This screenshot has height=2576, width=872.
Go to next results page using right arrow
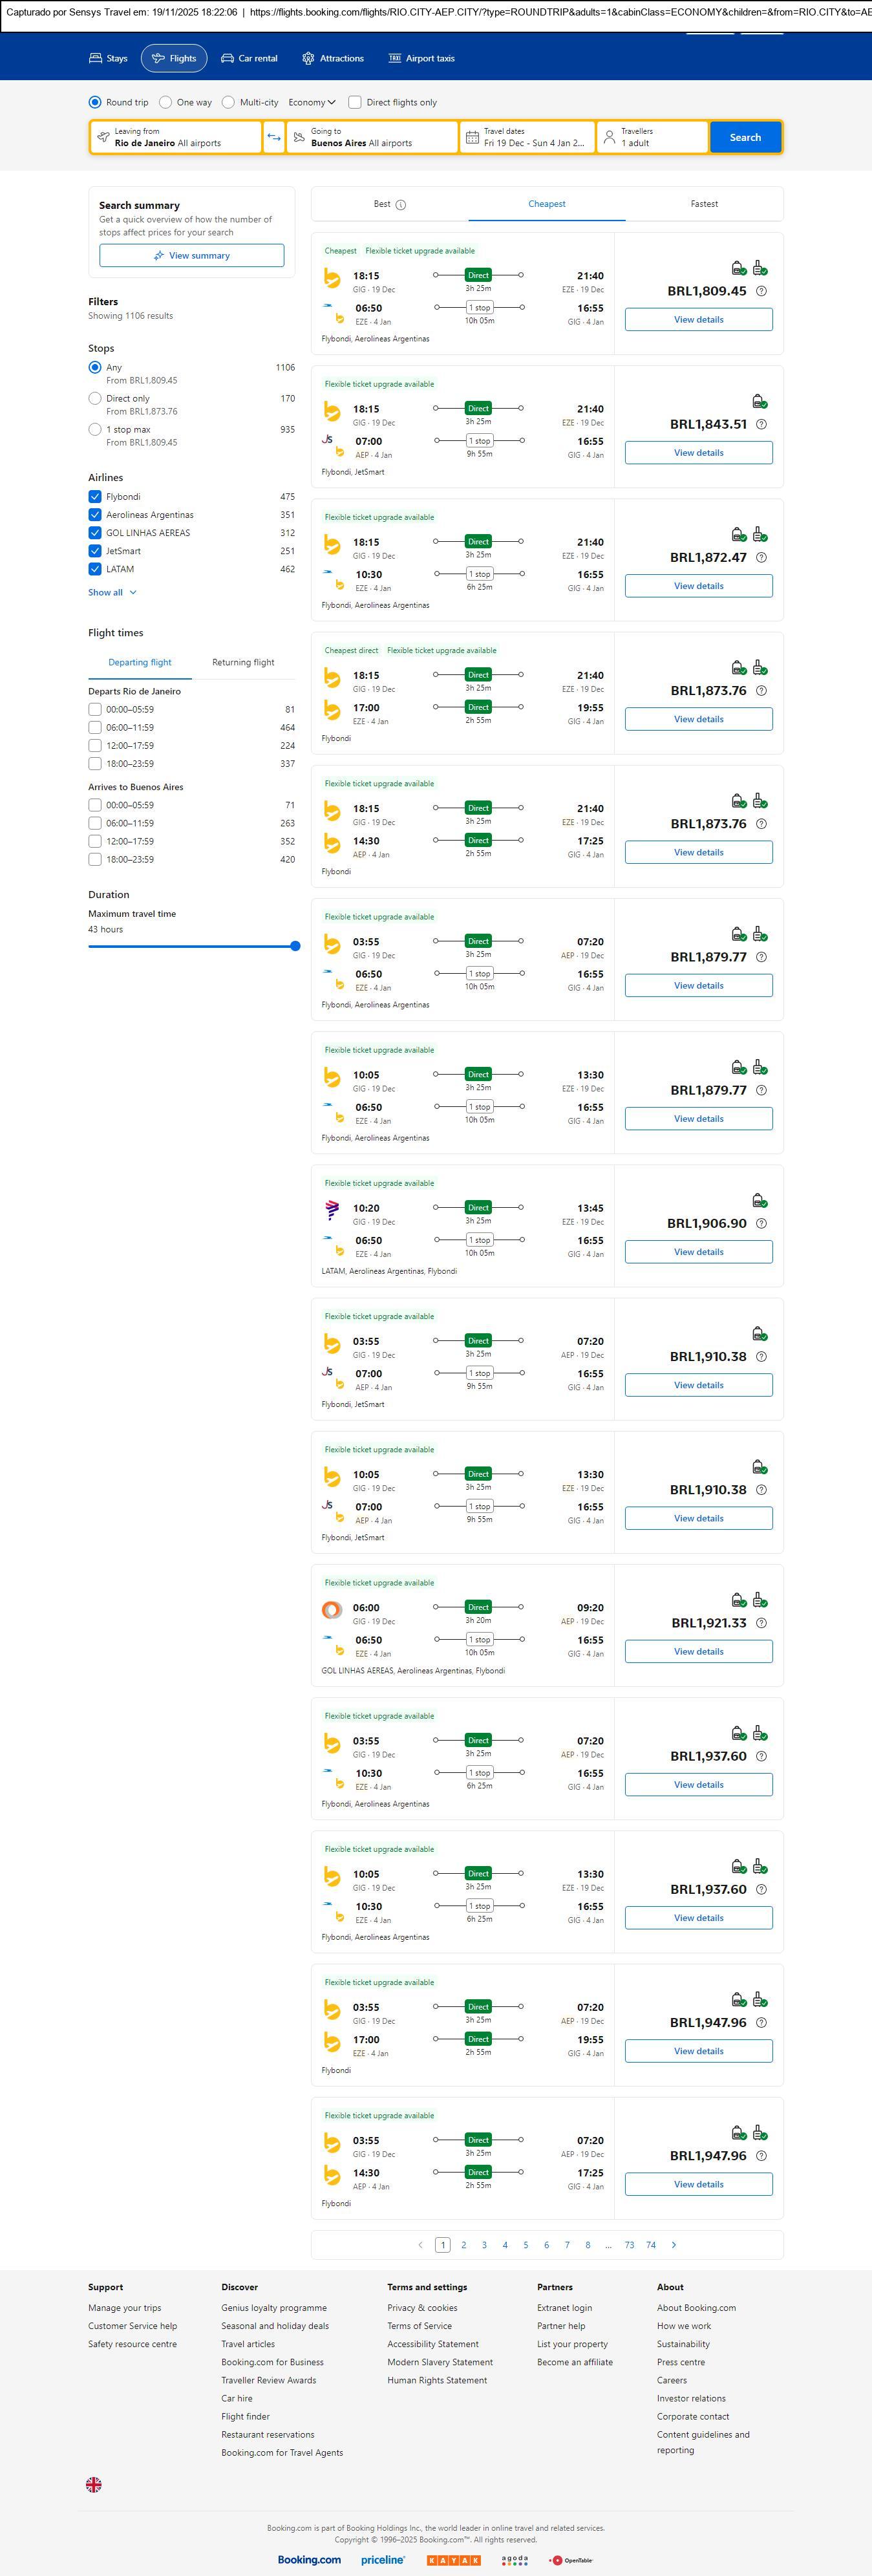[674, 2245]
